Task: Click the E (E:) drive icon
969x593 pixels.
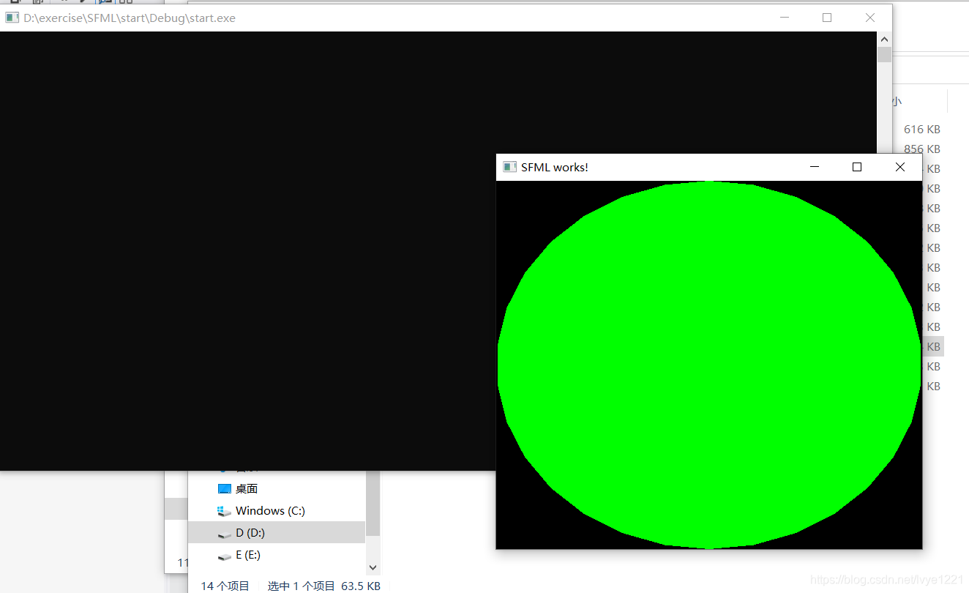Action: pyautogui.click(x=225, y=556)
